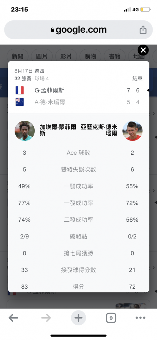This screenshot has height=340, width=157.
Task: Go back with the left arrow
Action: point(13,318)
